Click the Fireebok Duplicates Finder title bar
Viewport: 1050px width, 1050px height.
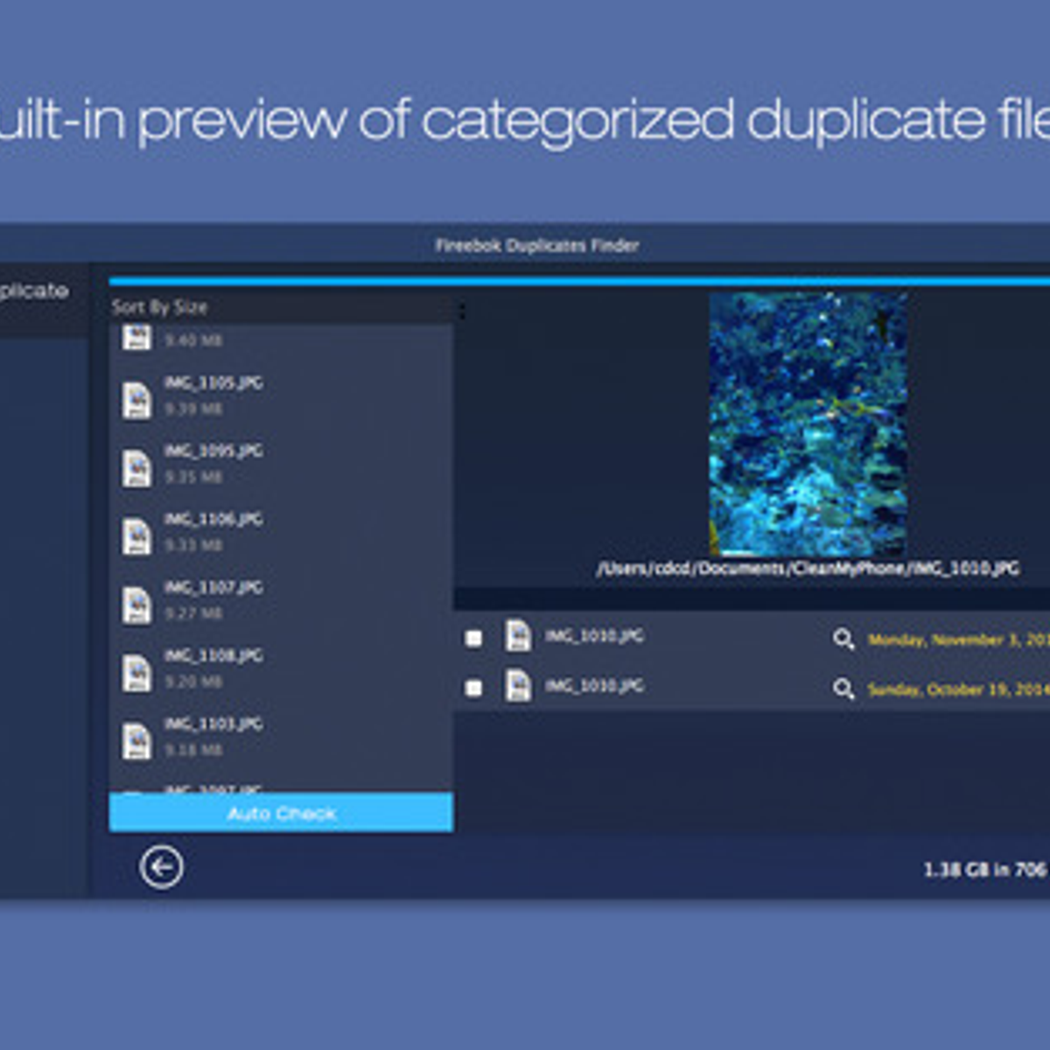pyautogui.click(x=537, y=245)
